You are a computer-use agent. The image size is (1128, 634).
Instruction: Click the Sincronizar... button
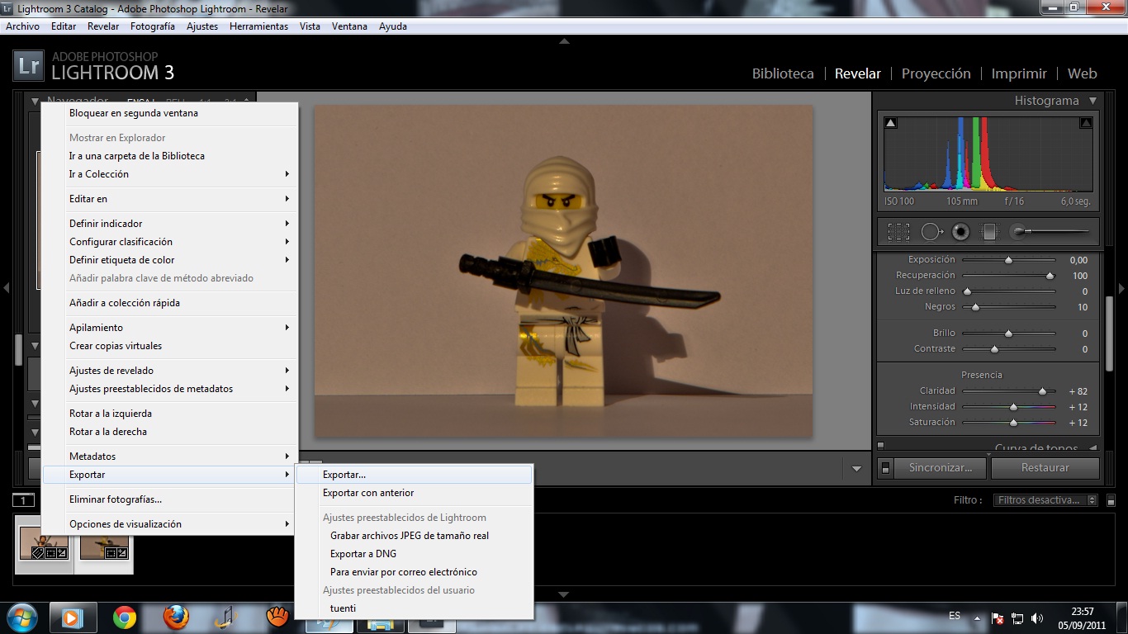click(941, 468)
